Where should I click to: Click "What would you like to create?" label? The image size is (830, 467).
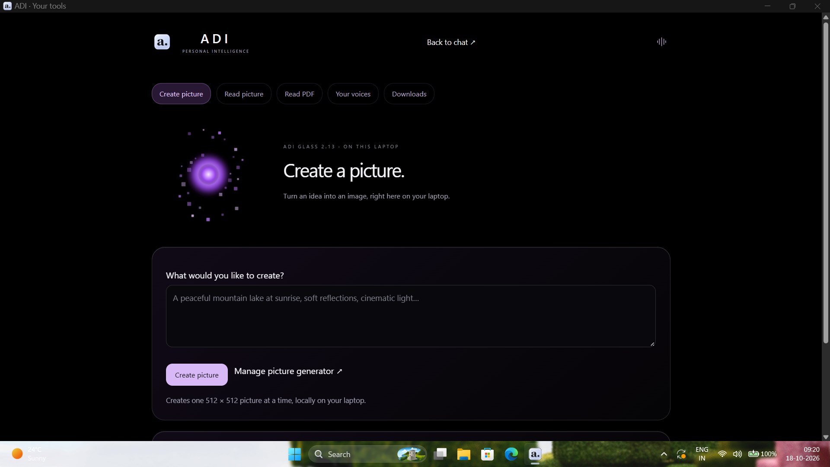click(225, 275)
